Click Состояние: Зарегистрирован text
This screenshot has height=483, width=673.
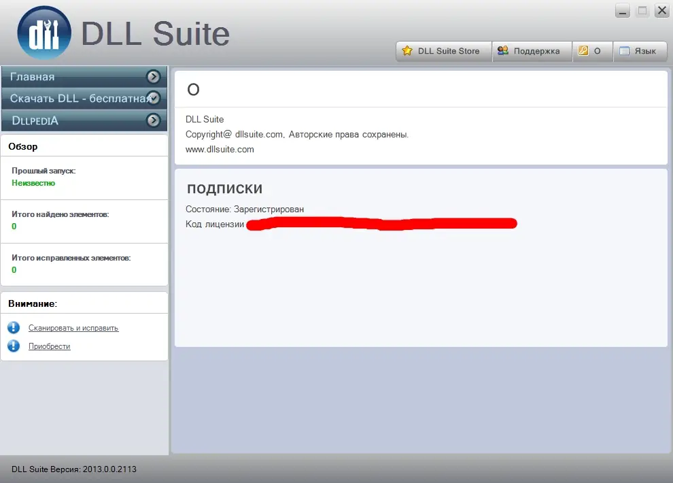245,209
